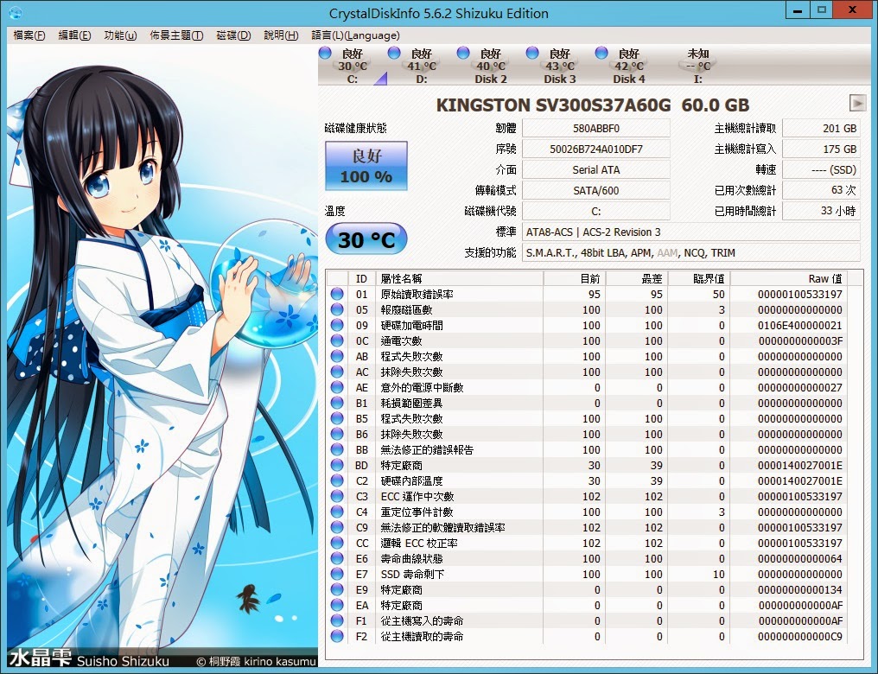Click the ID column header

point(362,278)
